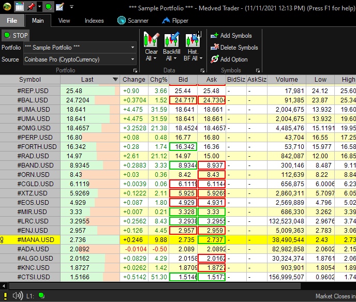The image size is (356, 302).
Task: Click the green circle icon in quick access toolbar
Action: point(48,7)
